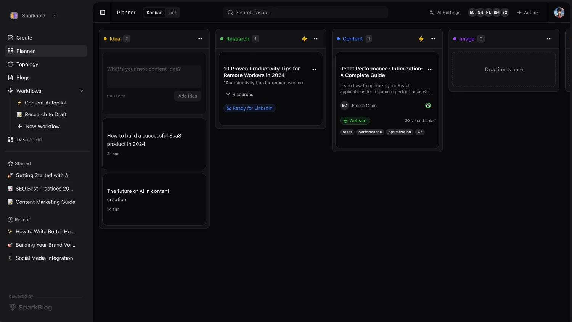Image resolution: width=572 pixels, height=322 pixels.
Task: Click the Content column lightning bolt
Action: pos(421,39)
